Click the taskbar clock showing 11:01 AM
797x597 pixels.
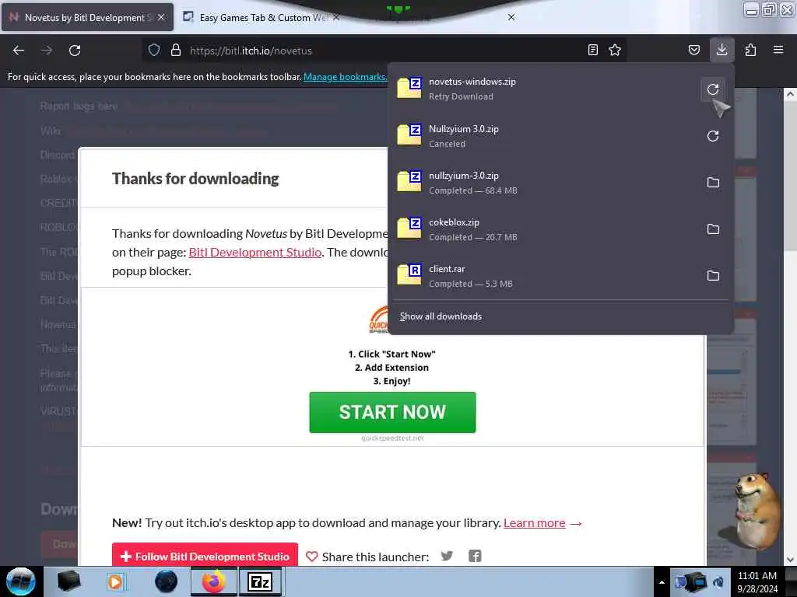coord(757,581)
